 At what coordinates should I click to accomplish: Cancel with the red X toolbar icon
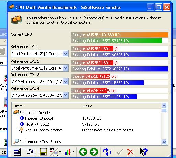130,152
